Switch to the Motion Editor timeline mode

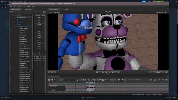point(52,80)
